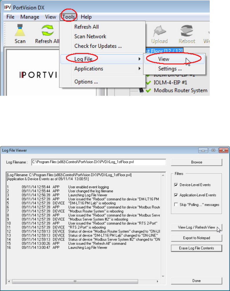
Task: Click the Reboot toolbar icon
Action: [x=187, y=31]
